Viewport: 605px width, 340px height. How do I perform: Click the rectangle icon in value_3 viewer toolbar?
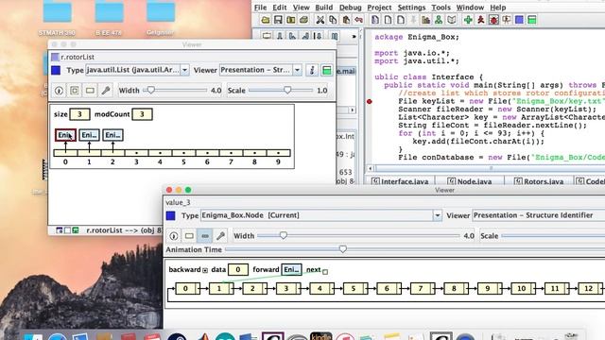189,236
